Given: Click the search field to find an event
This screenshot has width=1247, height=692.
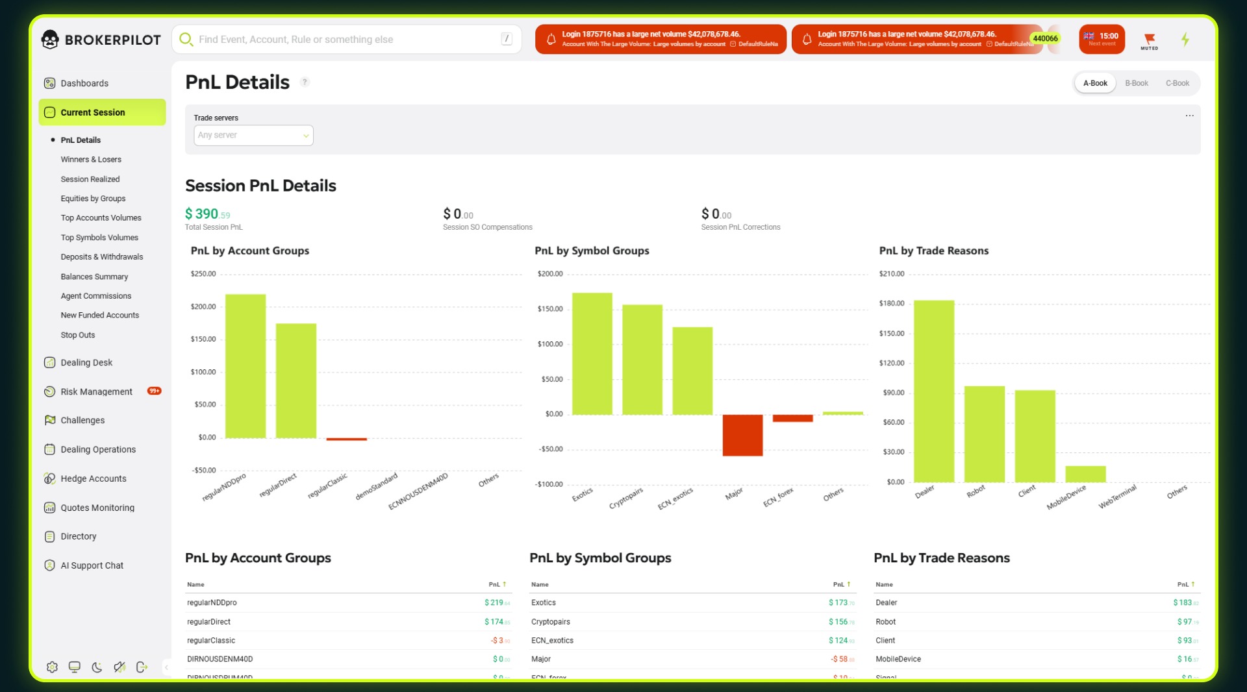Looking at the screenshot, I should coord(347,39).
